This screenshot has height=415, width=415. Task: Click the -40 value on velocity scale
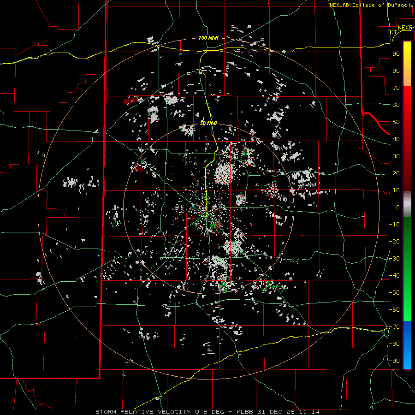click(x=394, y=276)
